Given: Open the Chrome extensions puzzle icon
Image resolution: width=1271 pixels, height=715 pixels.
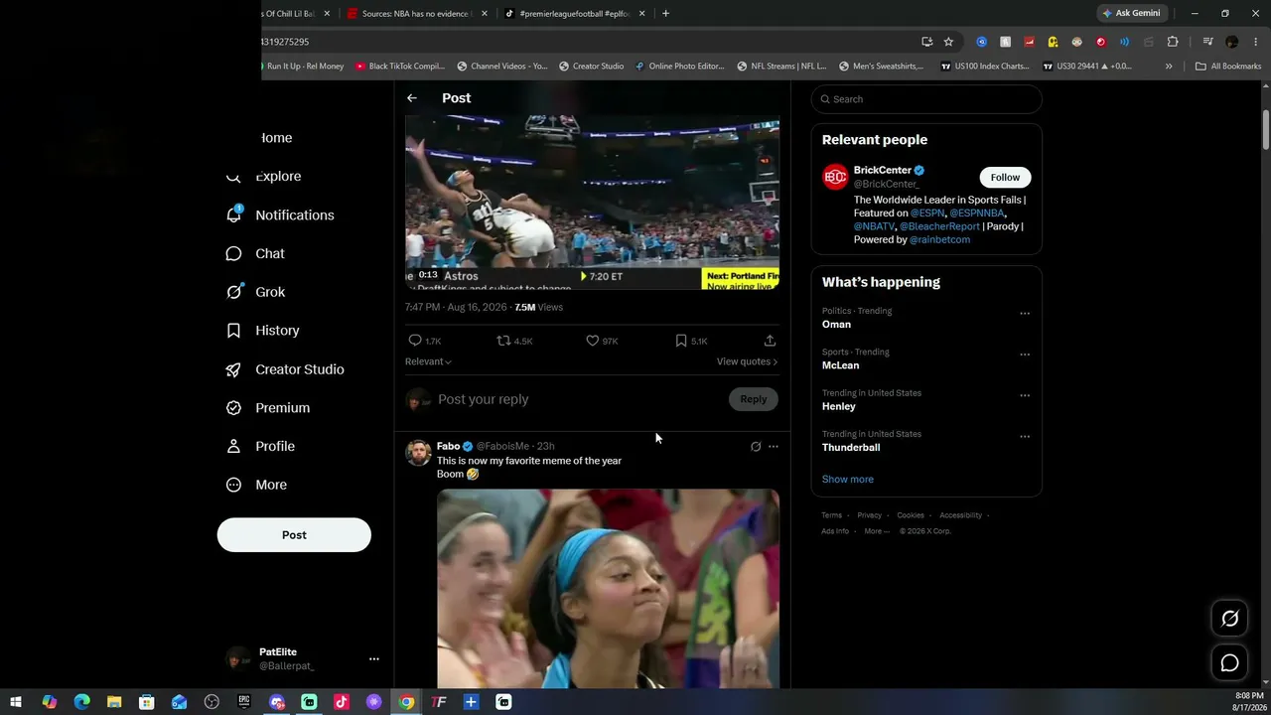Looking at the screenshot, I should [x=1173, y=42].
